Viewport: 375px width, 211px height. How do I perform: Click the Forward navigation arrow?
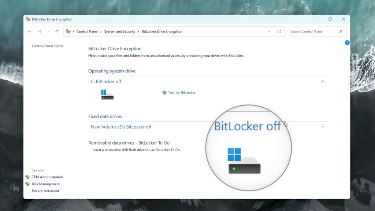pos(40,32)
